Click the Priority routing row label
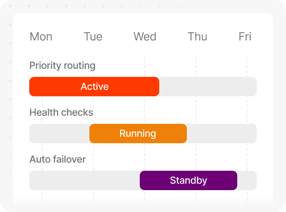Image resolution: width=286 pixels, height=212 pixels. 63,66
